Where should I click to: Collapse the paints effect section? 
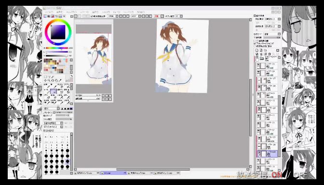[x=255, y=16]
